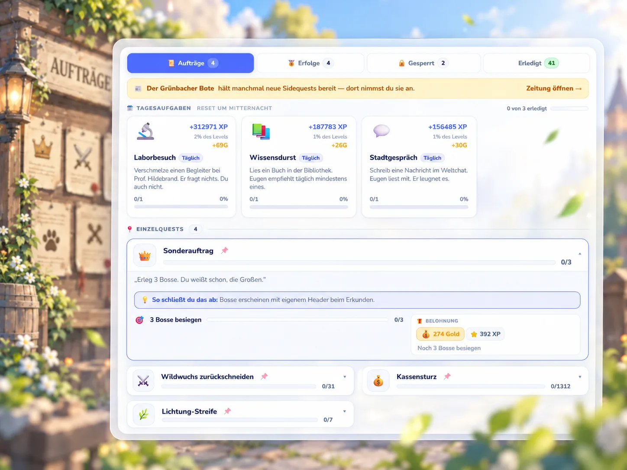Expand the Kassensturz quest details
Image resolution: width=627 pixels, height=470 pixels.
[x=580, y=377]
